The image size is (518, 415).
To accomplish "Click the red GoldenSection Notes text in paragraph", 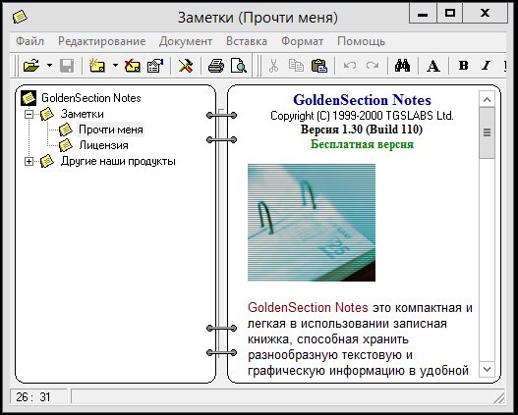I will click(308, 307).
